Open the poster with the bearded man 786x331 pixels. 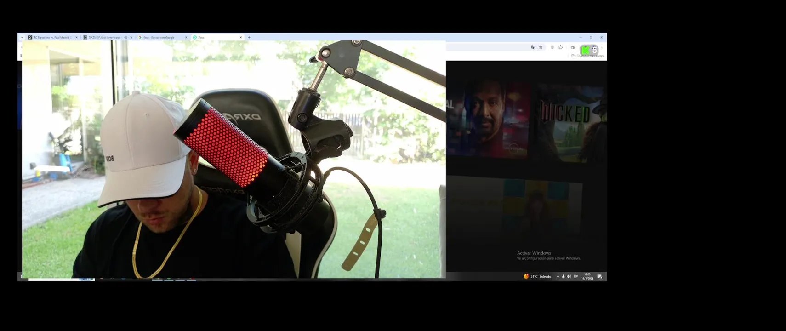[x=488, y=120]
